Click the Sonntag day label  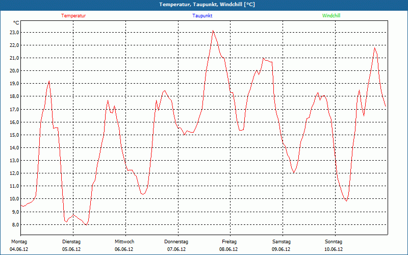coord(334,242)
